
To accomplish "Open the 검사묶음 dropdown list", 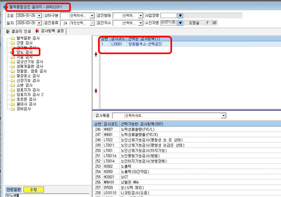I will (223, 116).
